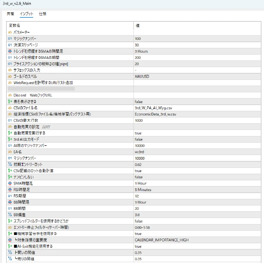Click the double icon beside BB偏差

[x=10, y=215]
